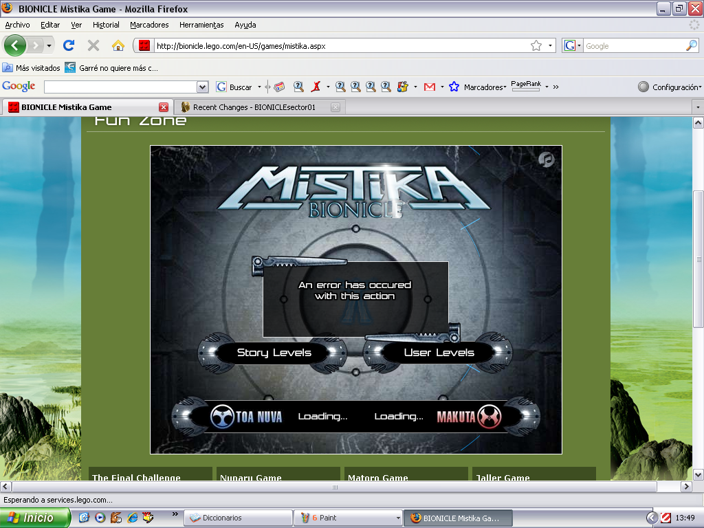Open the Historial menu
This screenshot has width=704, height=528.
pos(106,25)
